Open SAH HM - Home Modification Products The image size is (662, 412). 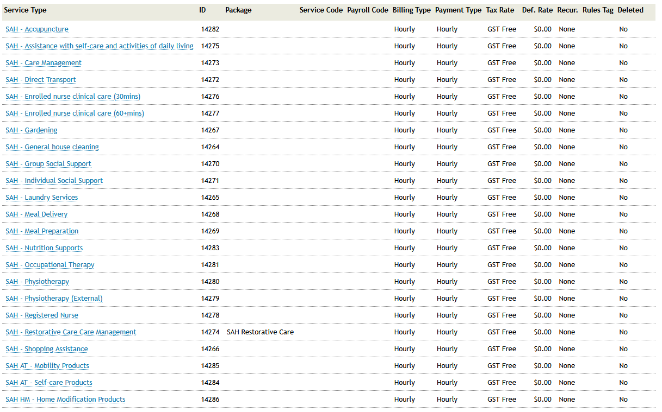coord(65,399)
